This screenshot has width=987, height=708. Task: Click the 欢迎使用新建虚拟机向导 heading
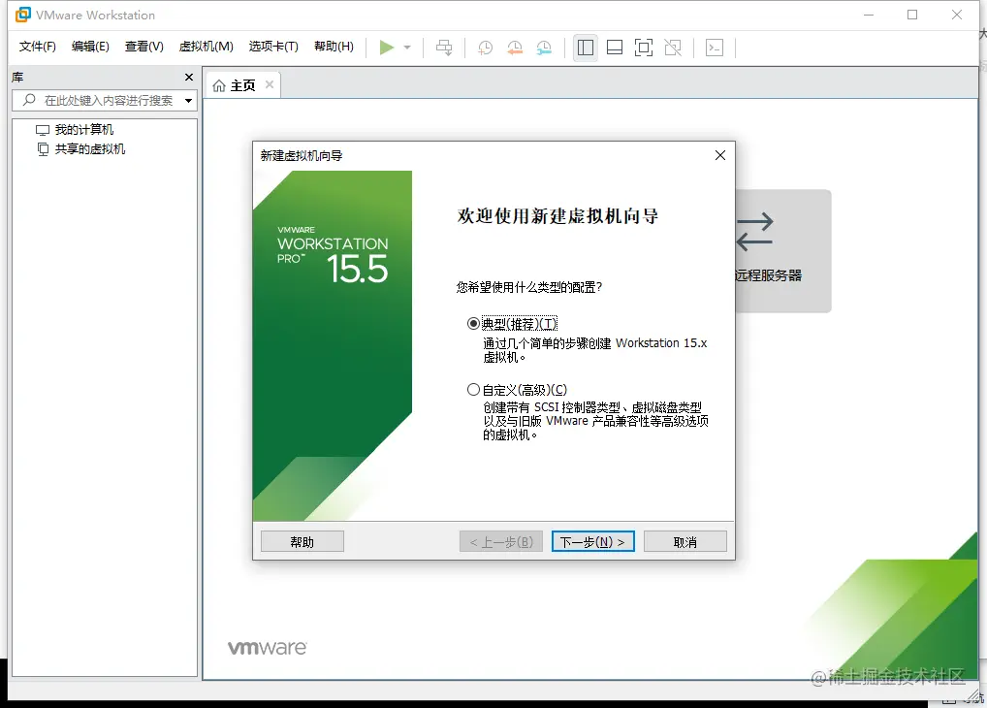click(x=557, y=216)
